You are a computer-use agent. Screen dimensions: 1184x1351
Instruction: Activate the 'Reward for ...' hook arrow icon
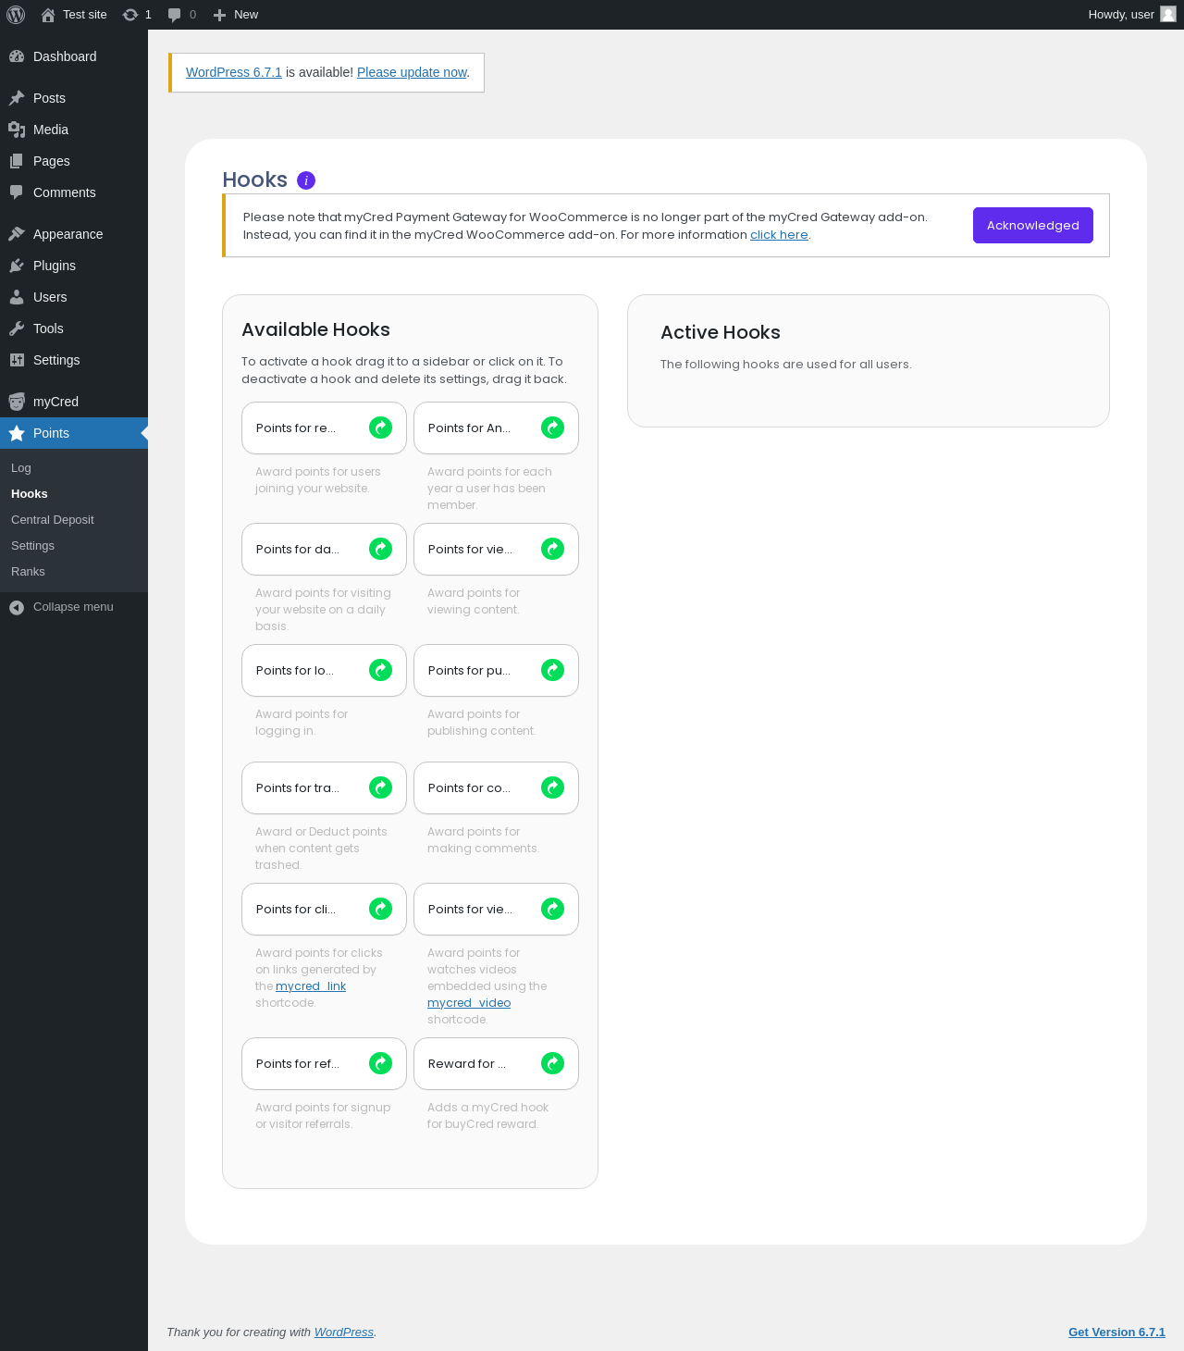pos(552,1063)
